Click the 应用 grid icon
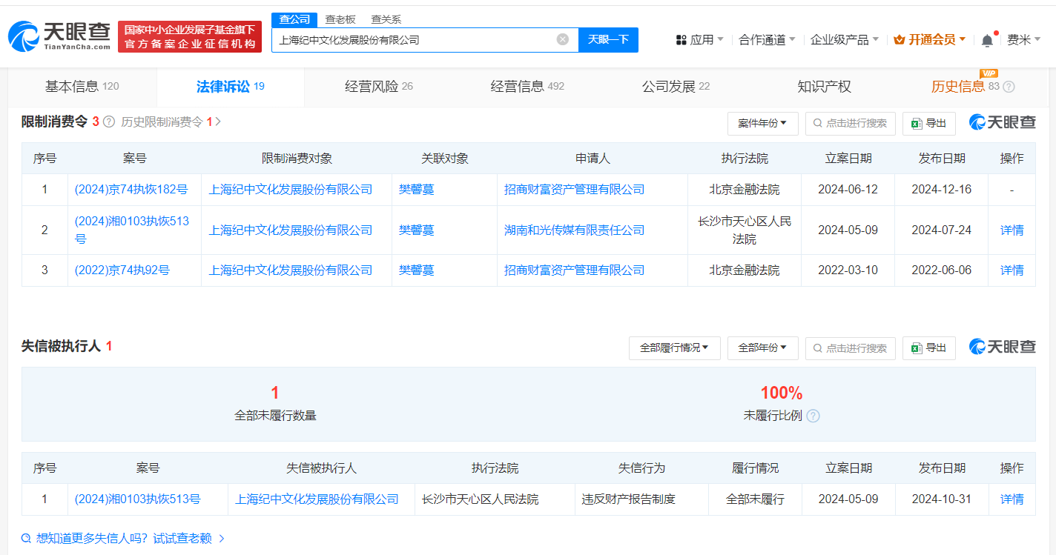 (x=682, y=40)
